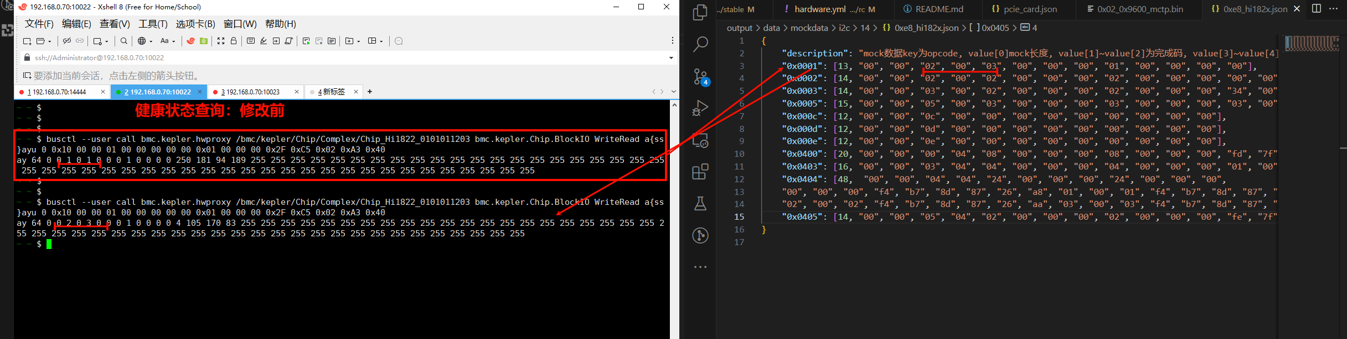This screenshot has width=1347, height=339.
Task: Open the Search view in VS Code
Action: [x=700, y=44]
